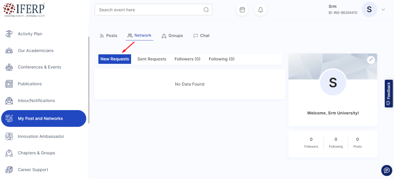Click the pencil edit icon on profile banner
The height and width of the screenshot is (179, 394).
(x=371, y=60)
